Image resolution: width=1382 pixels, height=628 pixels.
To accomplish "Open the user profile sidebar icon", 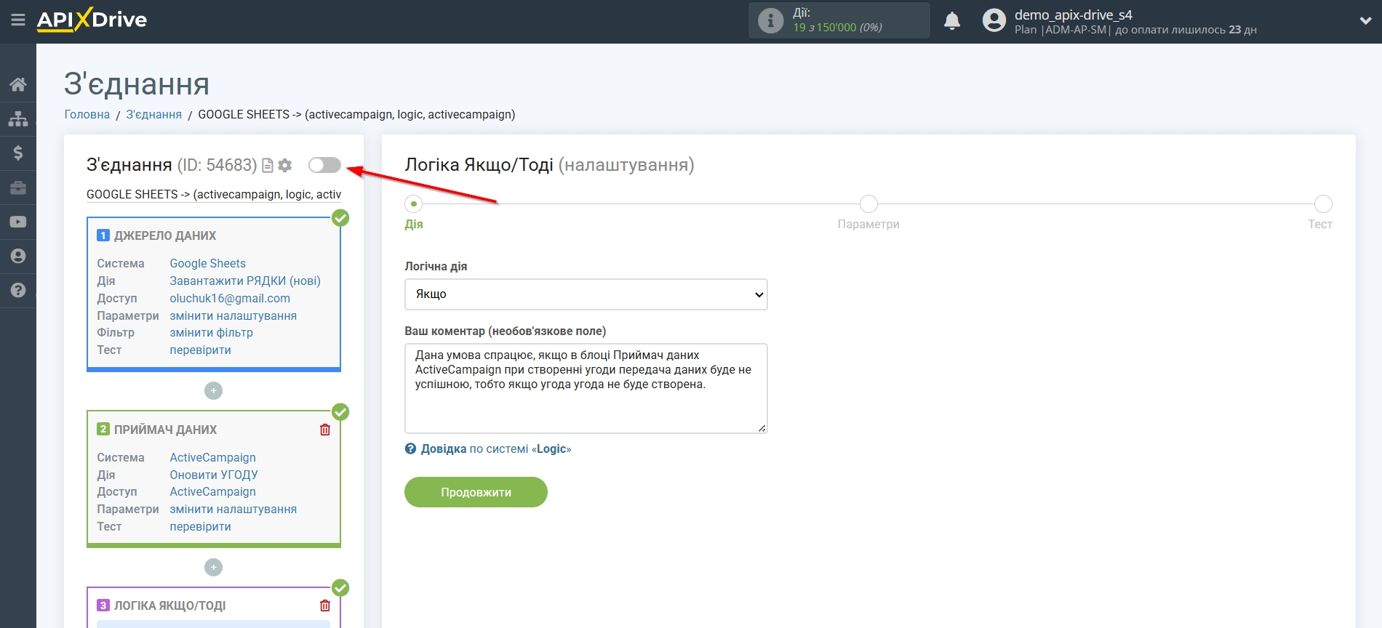I will pos(18,256).
